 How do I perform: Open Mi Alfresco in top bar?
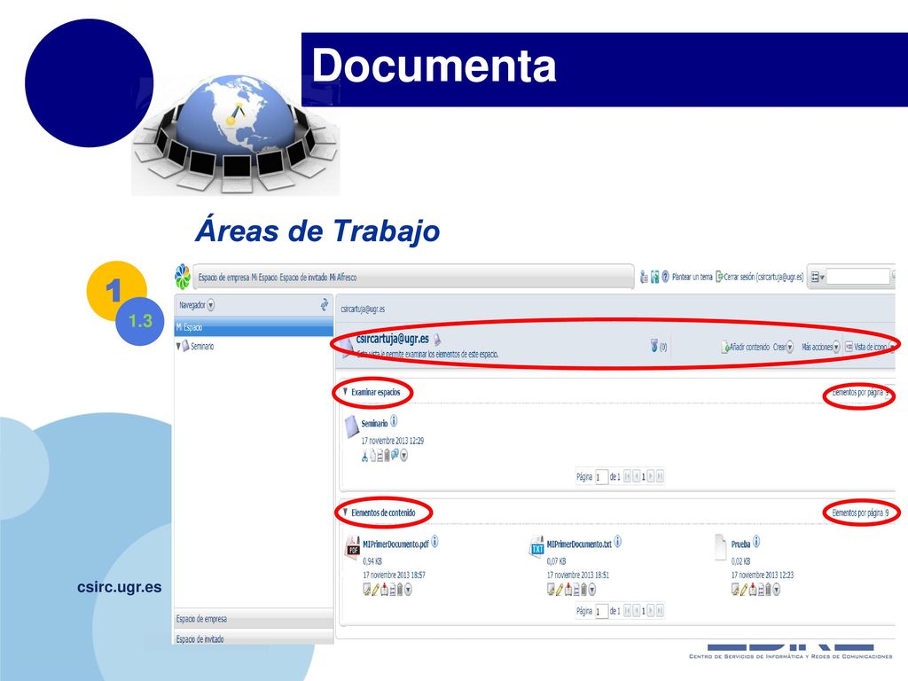[x=343, y=278]
